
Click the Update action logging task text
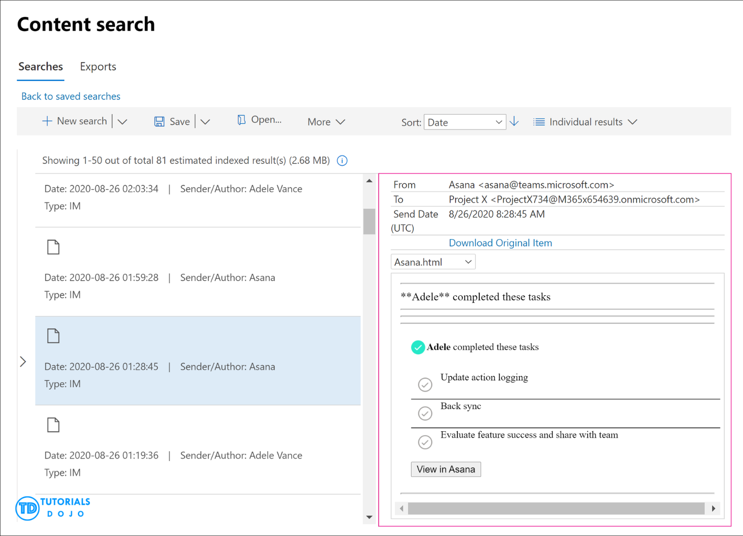click(x=484, y=377)
